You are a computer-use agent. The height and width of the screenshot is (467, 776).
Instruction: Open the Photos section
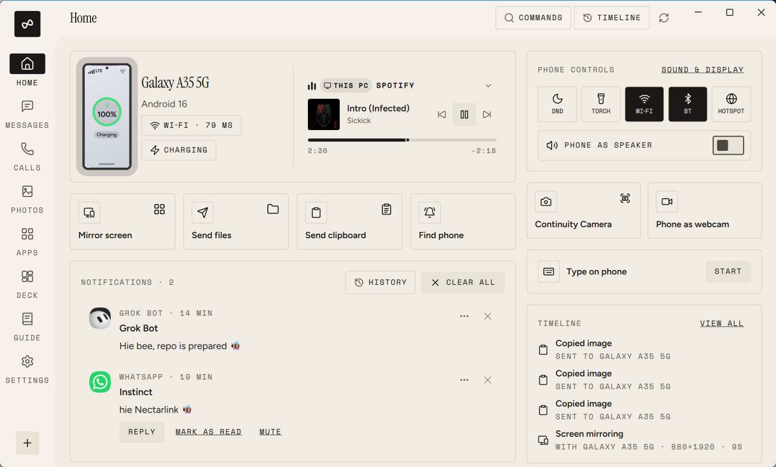(x=27, y=200)
